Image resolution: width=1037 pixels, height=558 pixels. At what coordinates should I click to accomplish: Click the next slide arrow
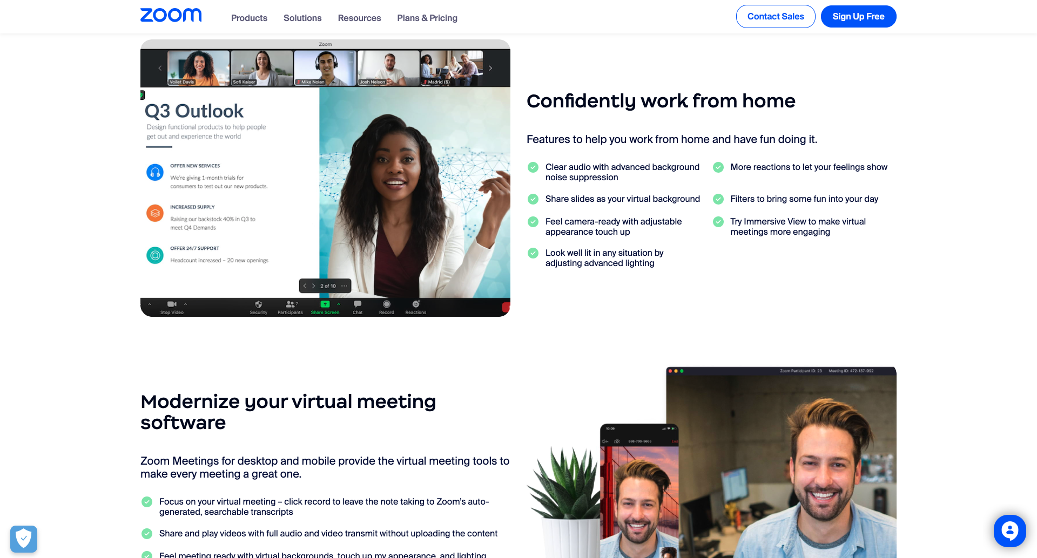pos(313,286)
